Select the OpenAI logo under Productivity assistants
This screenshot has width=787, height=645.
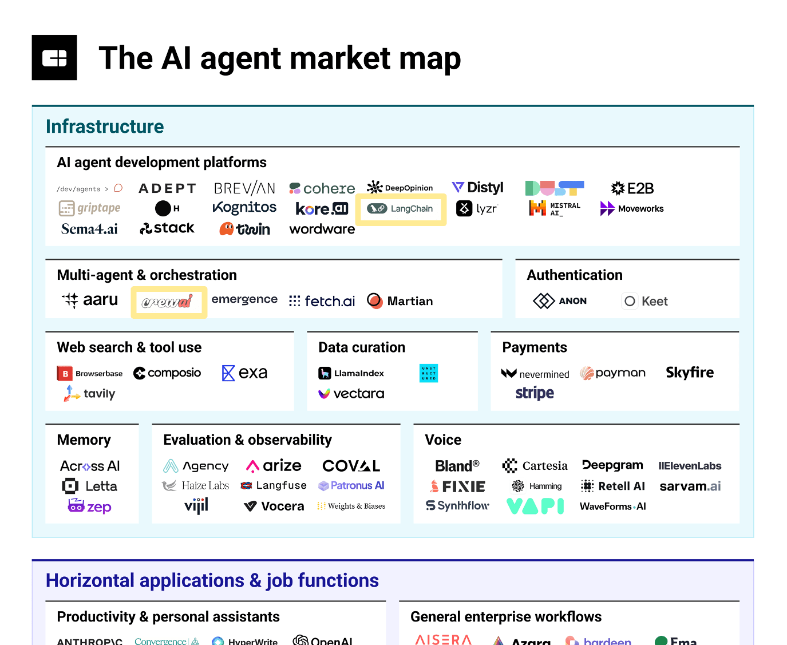322,640
